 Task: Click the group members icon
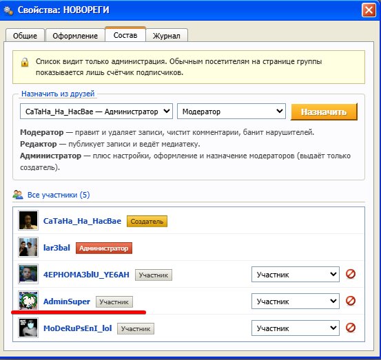click(18, 195)
